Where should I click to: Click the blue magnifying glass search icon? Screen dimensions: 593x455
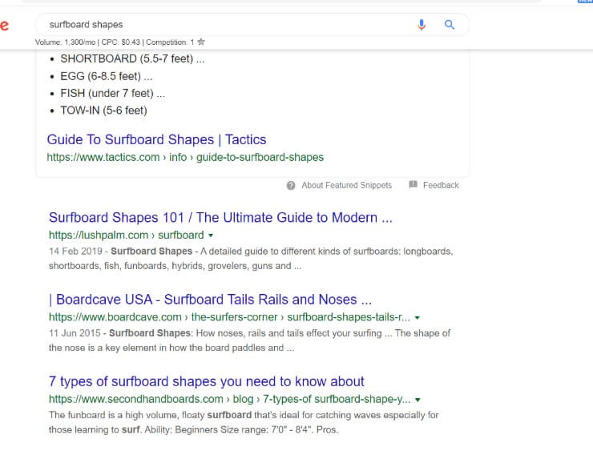(x=450, y=25)
